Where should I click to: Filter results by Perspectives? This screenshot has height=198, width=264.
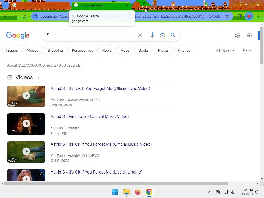point(82,50)
